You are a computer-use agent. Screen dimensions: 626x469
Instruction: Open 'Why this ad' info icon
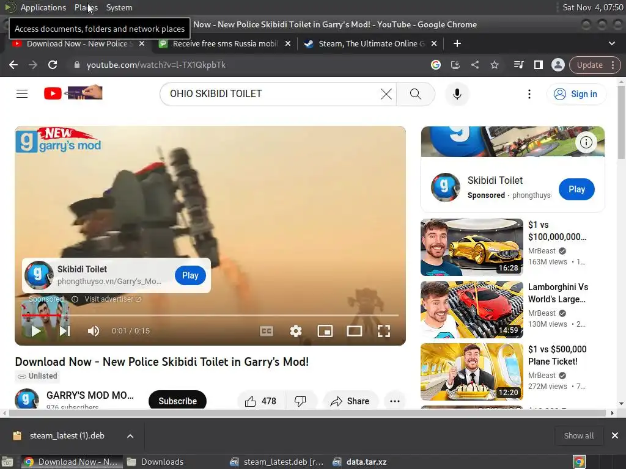click(75, 299)
